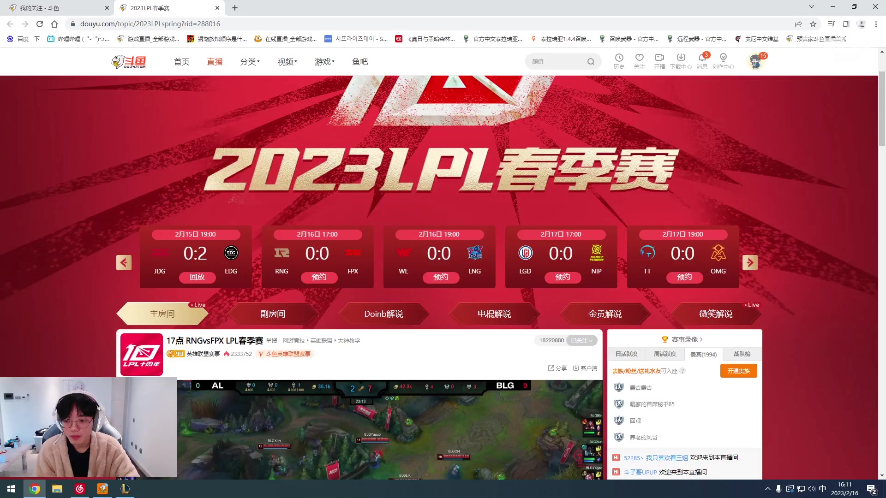Open the messages icon with notification badge
Image resolution: width=886 pixels, height=498 pixels.
702,59
